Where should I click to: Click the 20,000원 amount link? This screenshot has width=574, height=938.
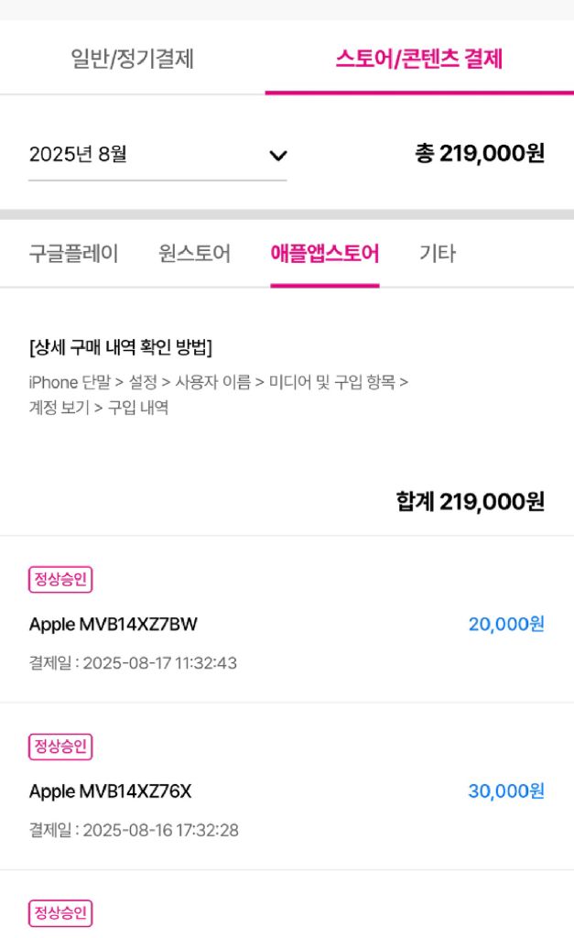[x=506, y=624]
